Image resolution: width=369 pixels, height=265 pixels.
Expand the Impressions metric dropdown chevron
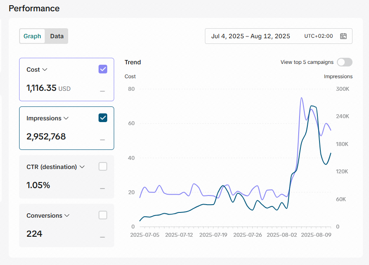tap(66, 118)
